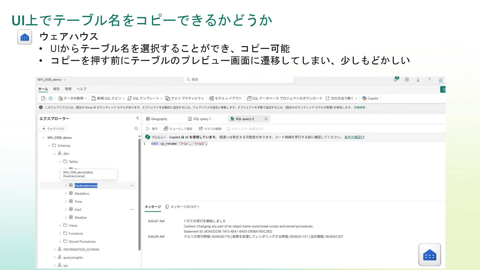This screenshot has height=270, width=480.
Task: Switch to the SQL query 1 tab
Action: [x=199, y=119]
